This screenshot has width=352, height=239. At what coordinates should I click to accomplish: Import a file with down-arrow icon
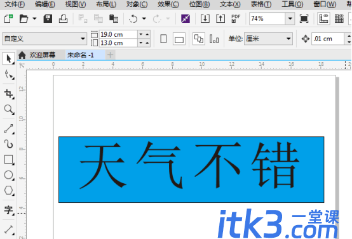(205, 18)
